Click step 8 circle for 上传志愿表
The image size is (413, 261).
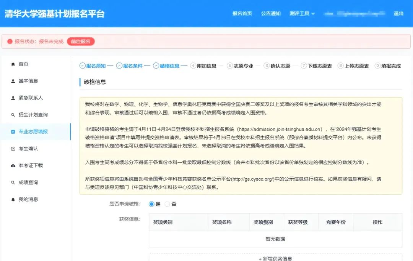click(x=341, y=66)
